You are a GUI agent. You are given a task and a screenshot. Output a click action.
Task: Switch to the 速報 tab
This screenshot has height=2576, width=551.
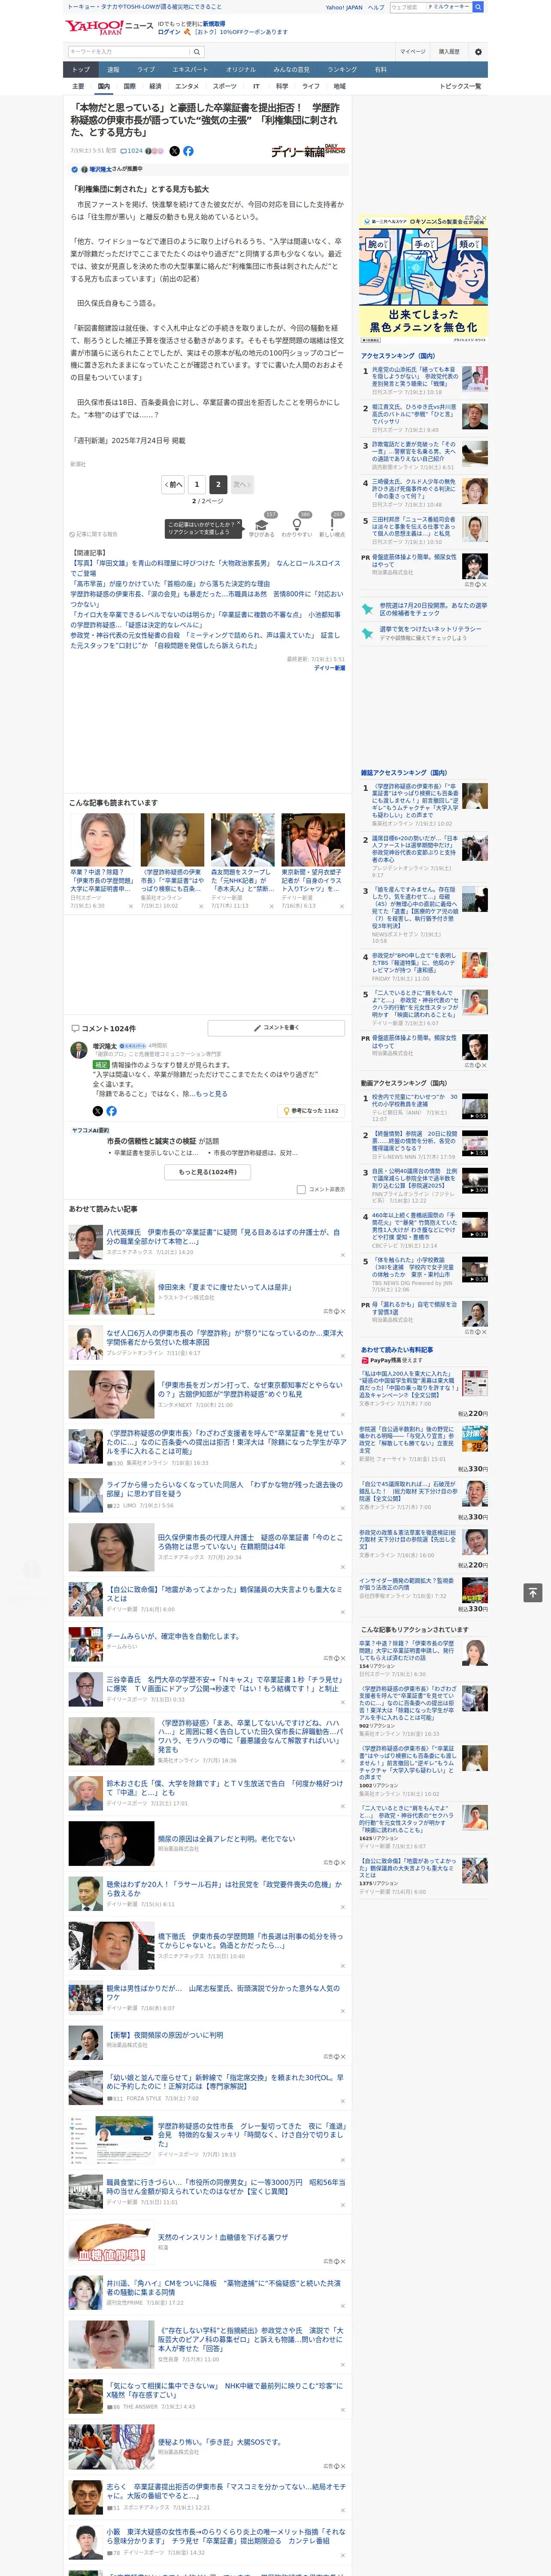tap(113, 69)
